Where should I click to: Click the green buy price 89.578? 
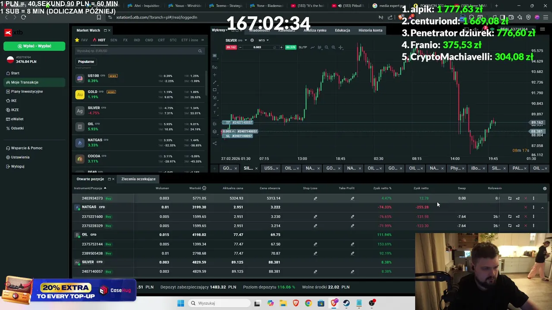click(x=291, y=47)
